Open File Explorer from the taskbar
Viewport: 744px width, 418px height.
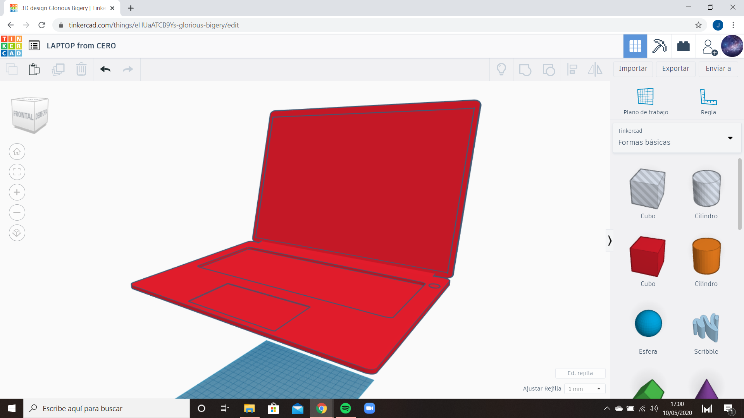tap(249, 408)
